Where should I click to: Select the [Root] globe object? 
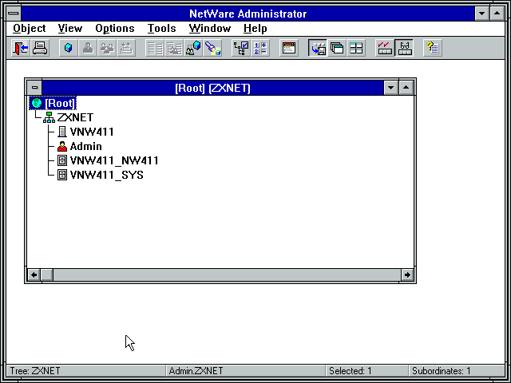pos(53,103)
